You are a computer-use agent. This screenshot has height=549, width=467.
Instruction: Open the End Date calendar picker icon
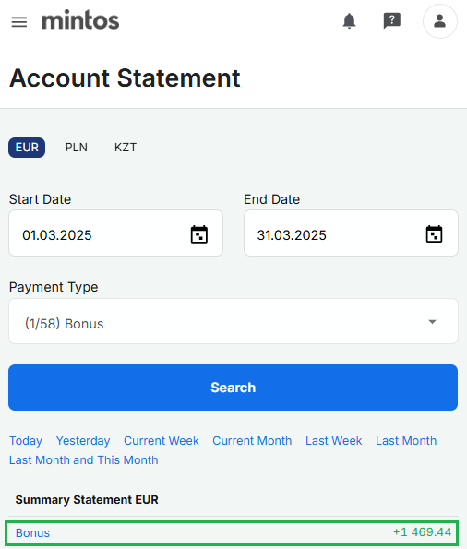[434, 233]
